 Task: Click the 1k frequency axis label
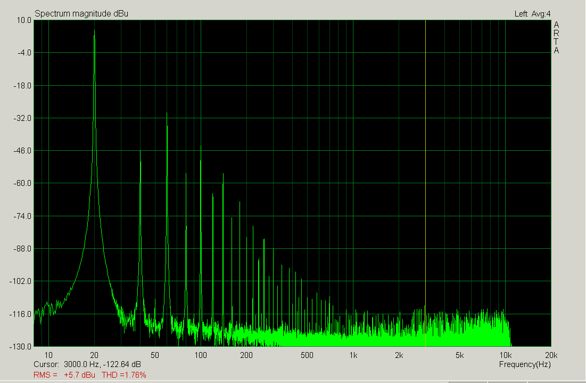point(353,355)
